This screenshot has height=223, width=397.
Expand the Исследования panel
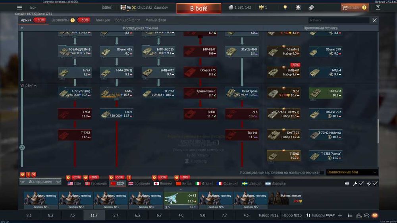(x=40, y=182)
